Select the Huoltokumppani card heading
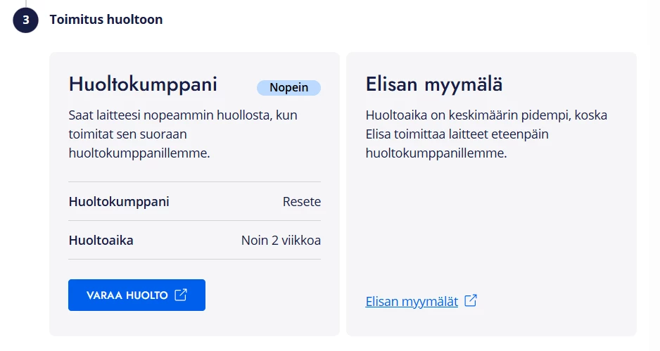The width and height of the screenshot is (660, 351). [143, 84]
